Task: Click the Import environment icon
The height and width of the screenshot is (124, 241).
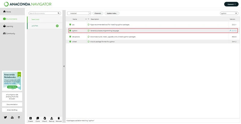Action: click(45, 118)
